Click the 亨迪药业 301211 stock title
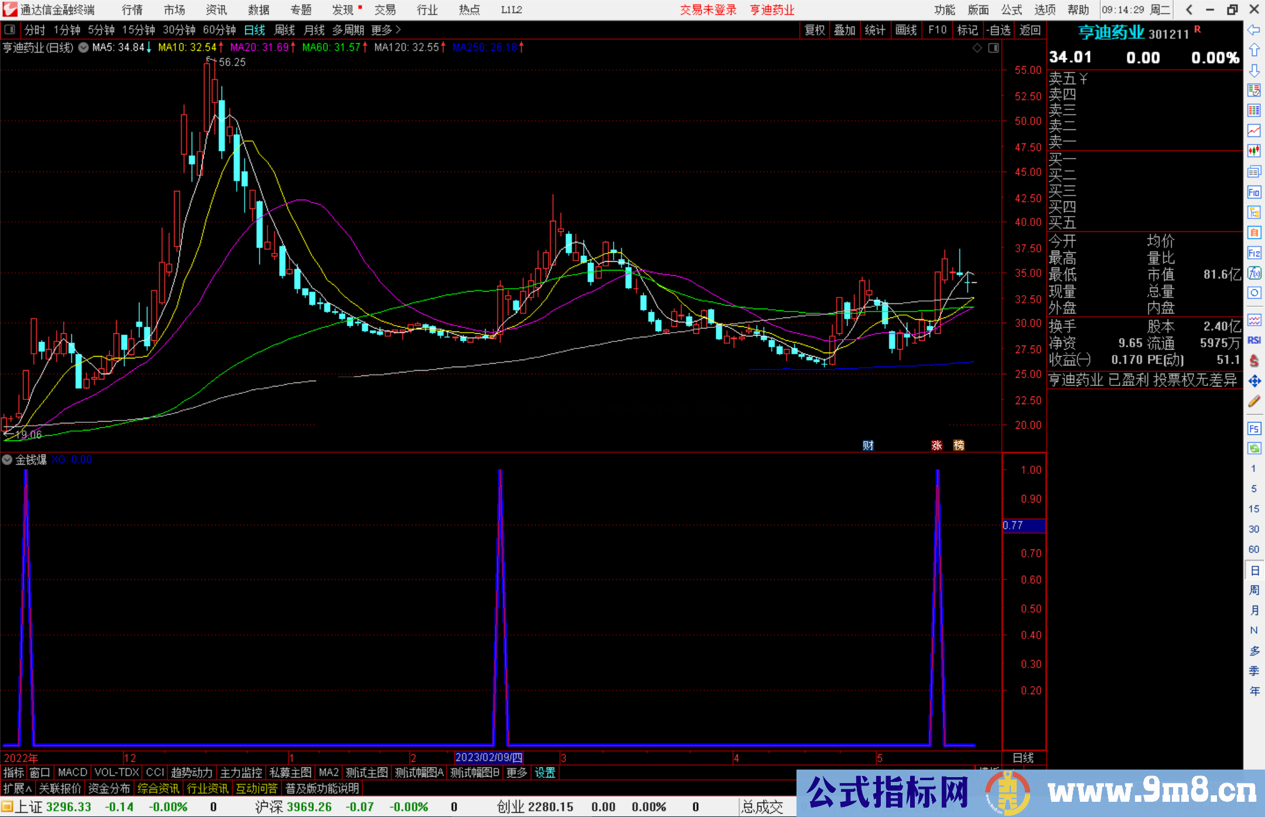1265x817 pixels. coord(1134,32)
